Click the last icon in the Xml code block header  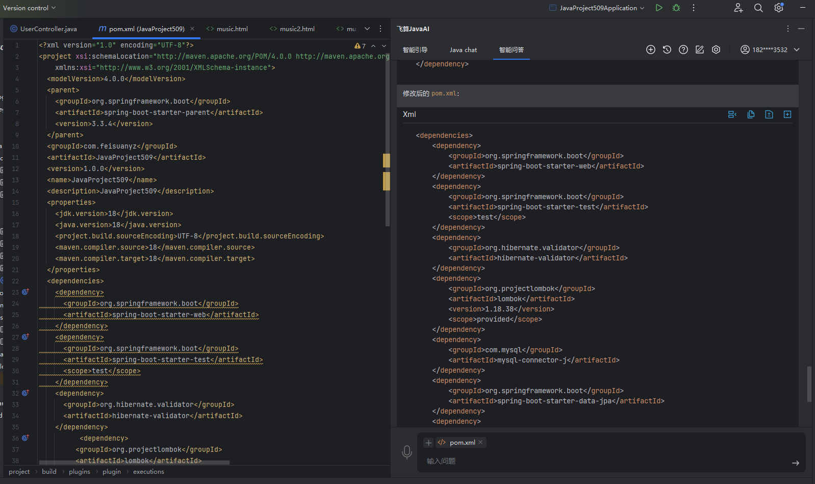[787, 114]
